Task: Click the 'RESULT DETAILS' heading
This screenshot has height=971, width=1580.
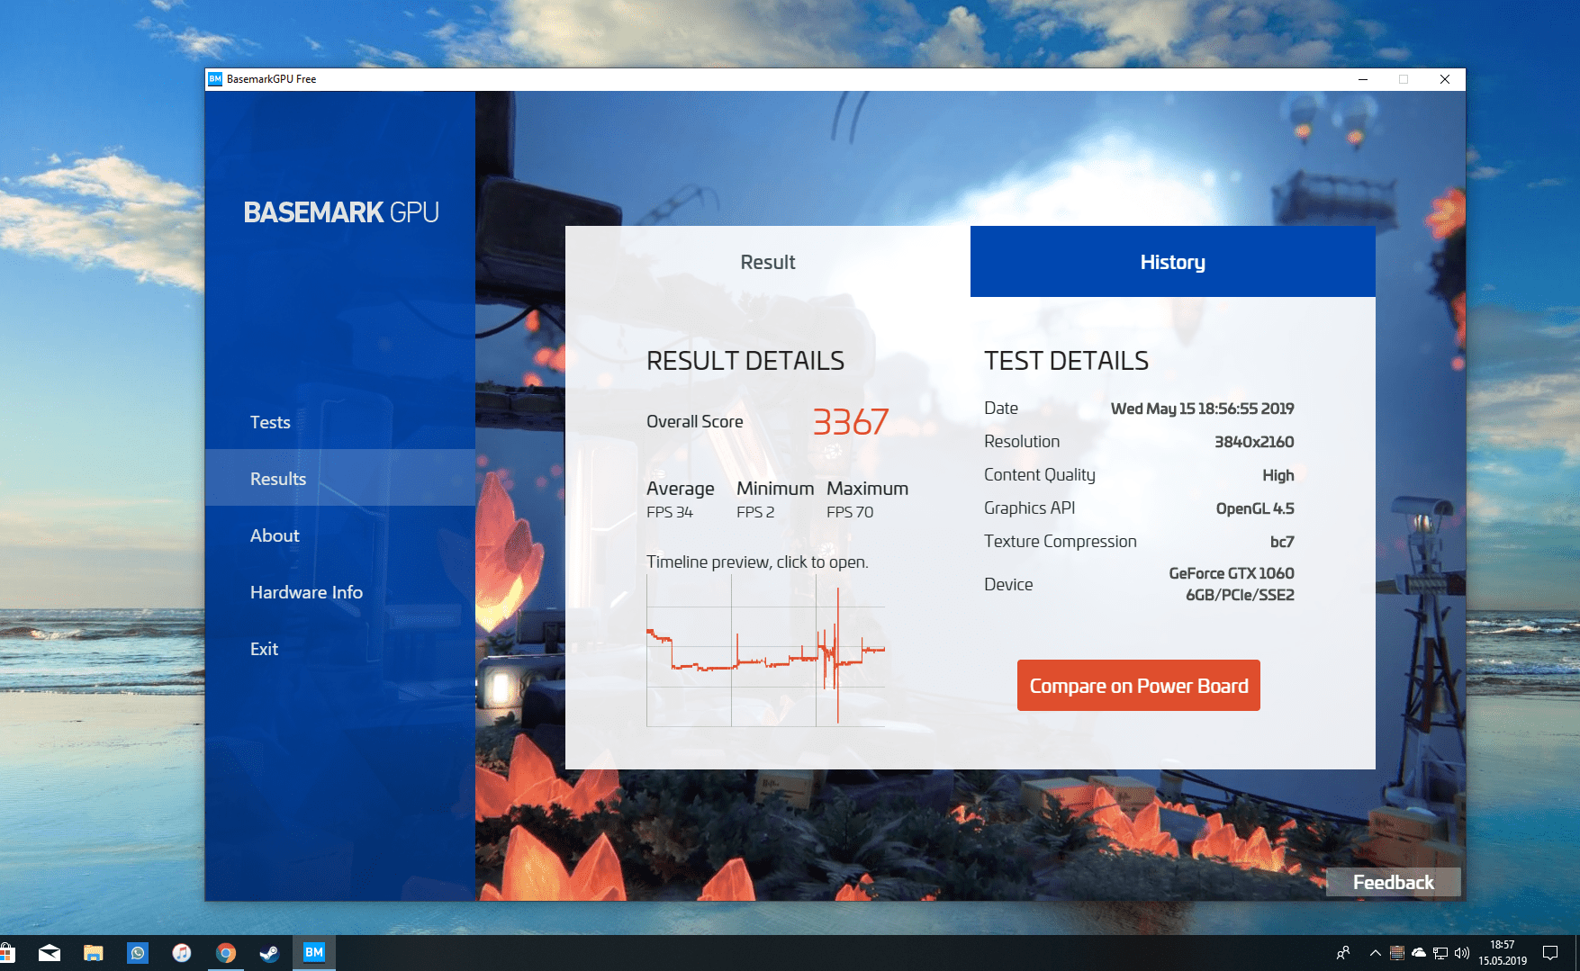Action: pos(745,361)
